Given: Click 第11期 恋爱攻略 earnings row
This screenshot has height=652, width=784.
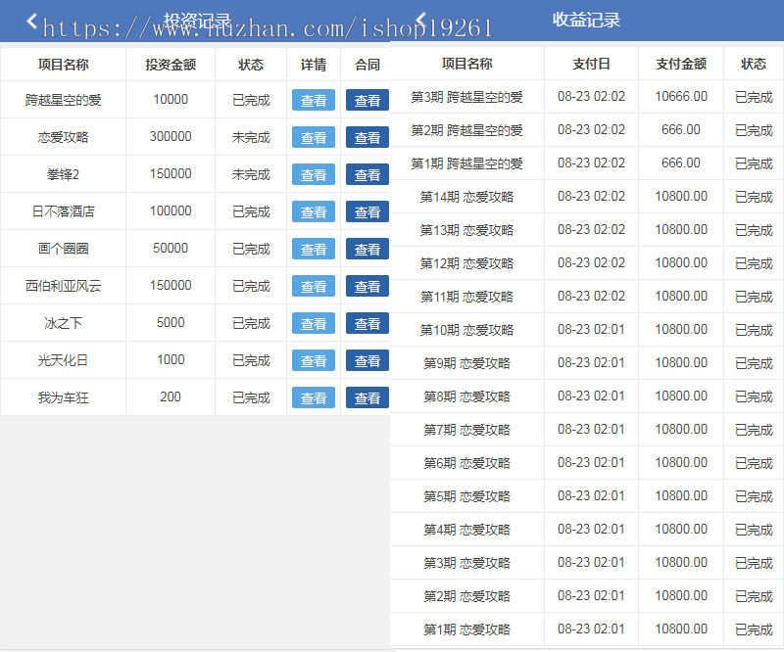Looking at the screenshot, I should 586,297.
